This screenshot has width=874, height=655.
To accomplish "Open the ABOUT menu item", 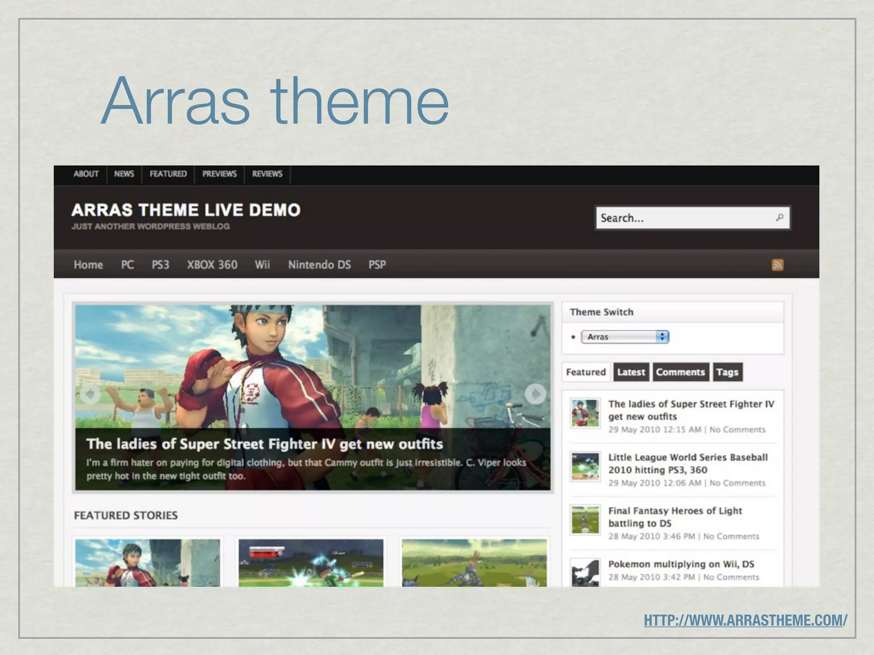I will 86,174.
